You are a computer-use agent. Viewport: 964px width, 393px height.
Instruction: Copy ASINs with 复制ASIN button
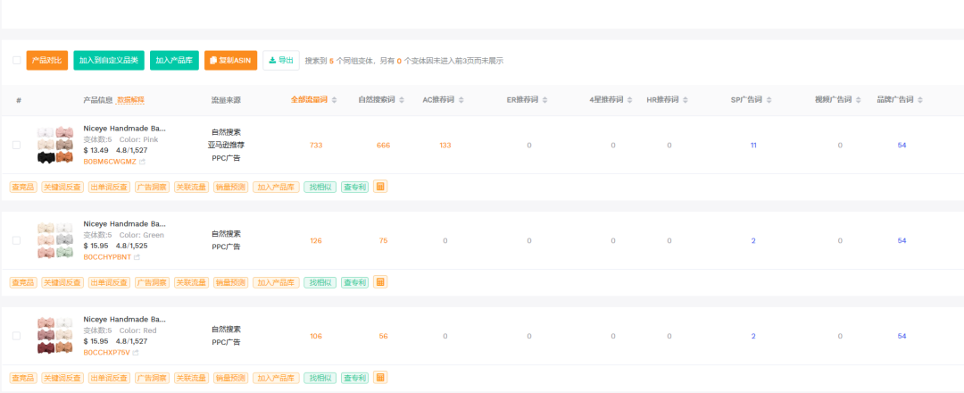click(x=230, y=60)
